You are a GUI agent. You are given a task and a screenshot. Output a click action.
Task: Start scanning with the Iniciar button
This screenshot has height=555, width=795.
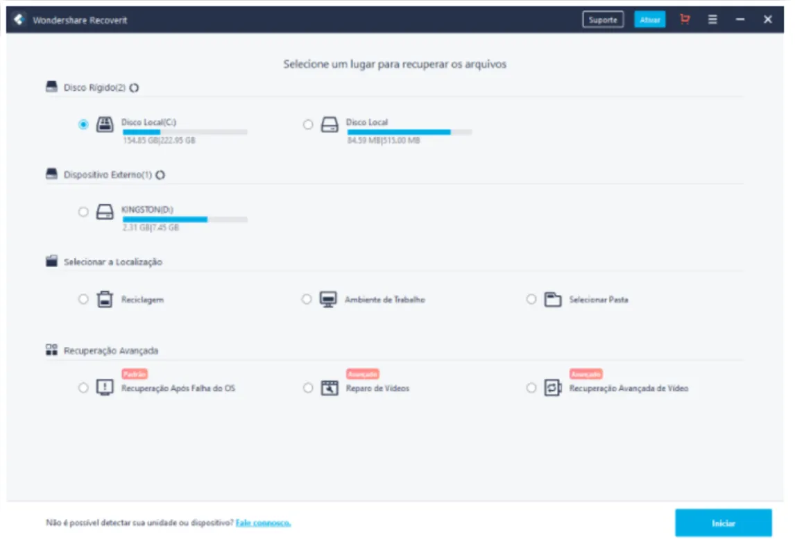724,523
